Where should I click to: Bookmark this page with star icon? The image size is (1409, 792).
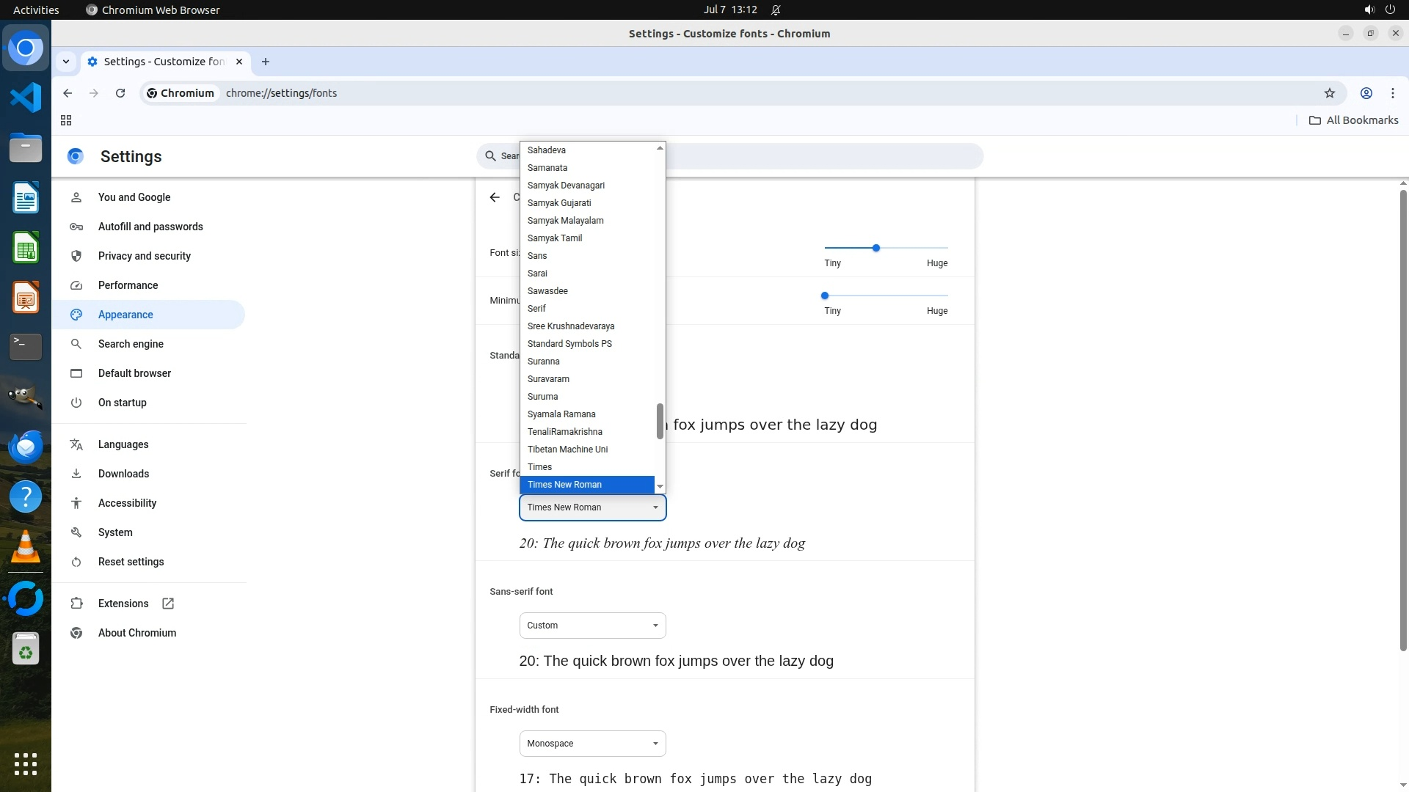[x=1329, y=93]
